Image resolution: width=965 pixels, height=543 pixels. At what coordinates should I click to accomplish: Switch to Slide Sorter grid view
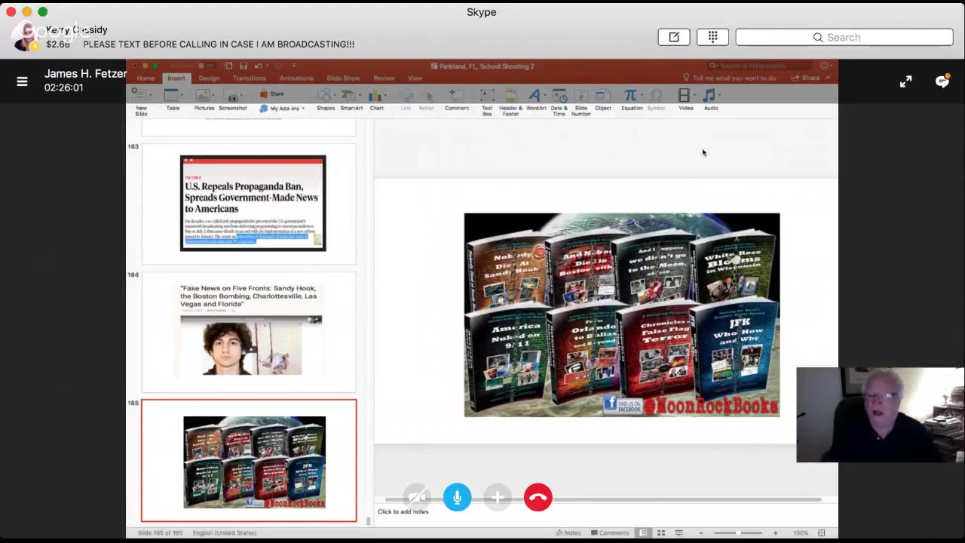[x=660, y=532]
